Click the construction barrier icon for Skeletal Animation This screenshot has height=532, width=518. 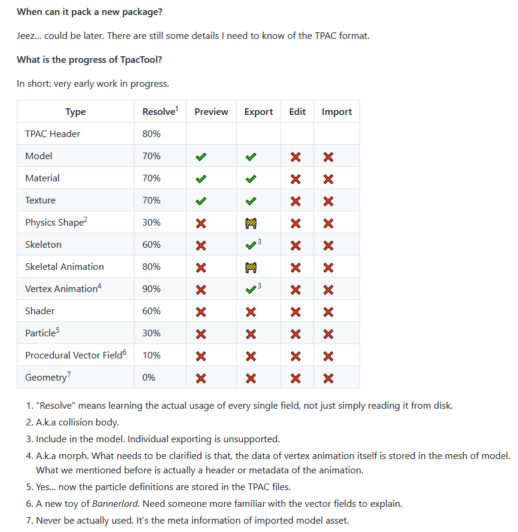(x=251, y=267)
